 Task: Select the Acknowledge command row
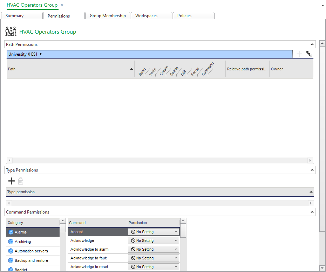[x=98, y=240]
